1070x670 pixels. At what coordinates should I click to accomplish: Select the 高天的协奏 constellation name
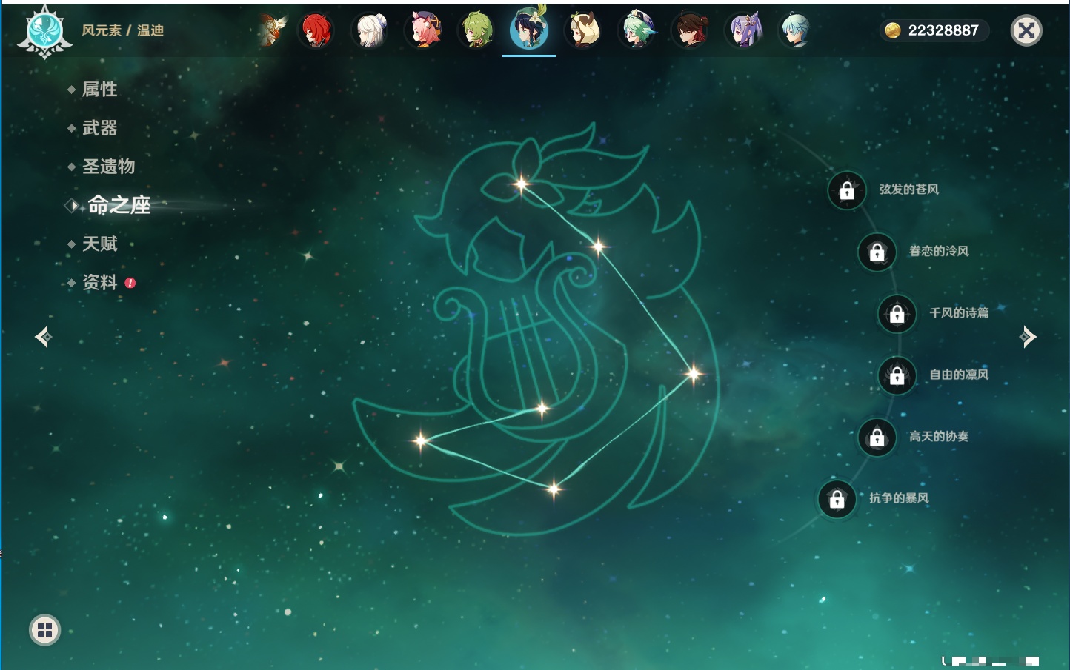coord(939,436)
